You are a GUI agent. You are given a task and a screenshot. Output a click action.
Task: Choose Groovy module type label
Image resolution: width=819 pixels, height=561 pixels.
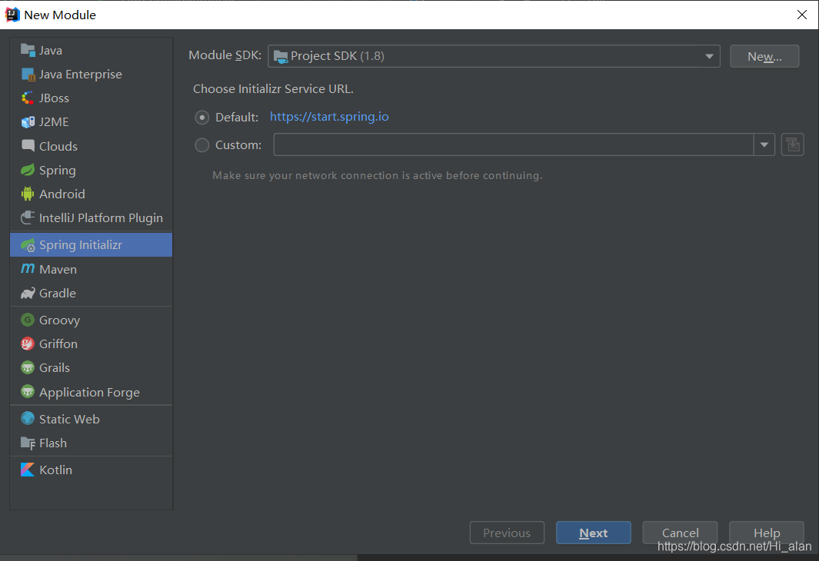tap(59, 320)
